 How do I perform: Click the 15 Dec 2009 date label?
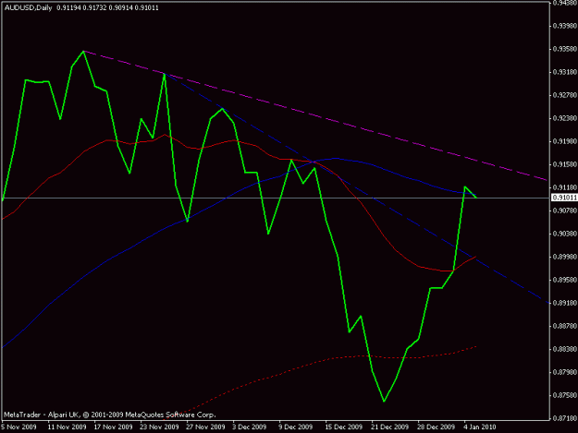[x=343, y=427]
